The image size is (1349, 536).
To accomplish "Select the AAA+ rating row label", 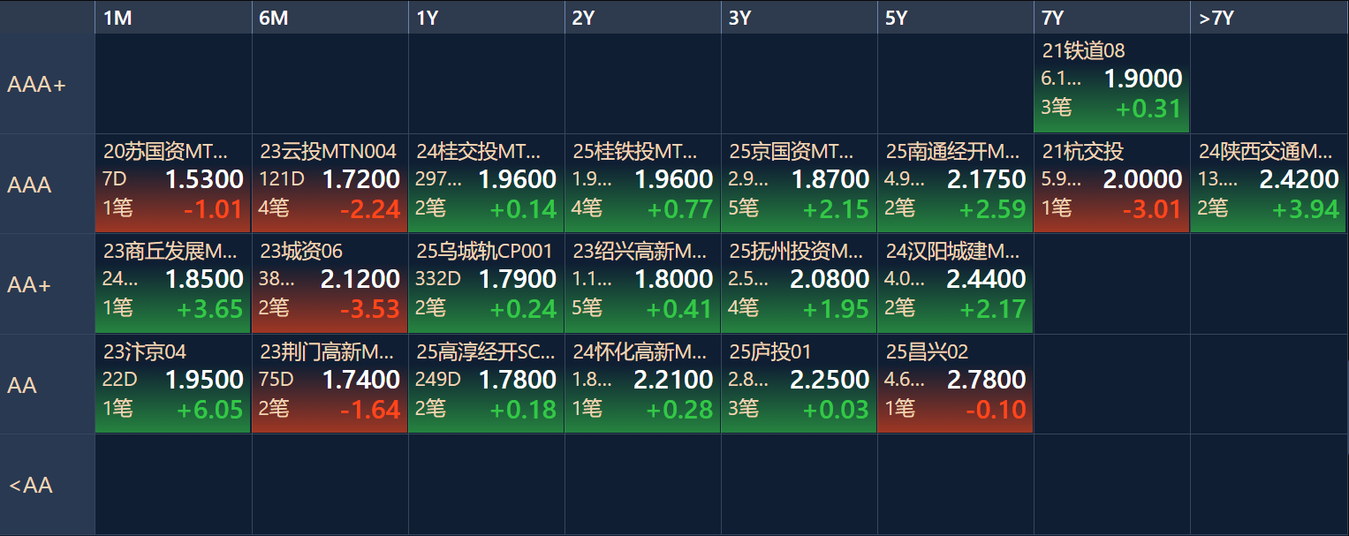I will pos(48,84).
